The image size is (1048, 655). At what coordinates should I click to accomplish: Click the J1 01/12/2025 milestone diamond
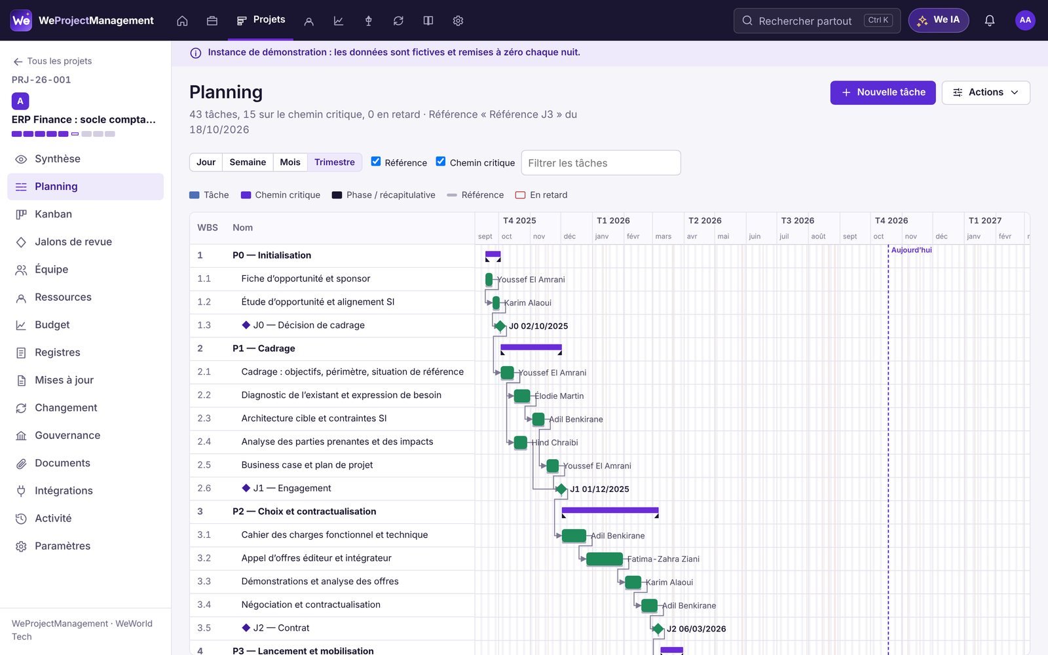(561, 489)
